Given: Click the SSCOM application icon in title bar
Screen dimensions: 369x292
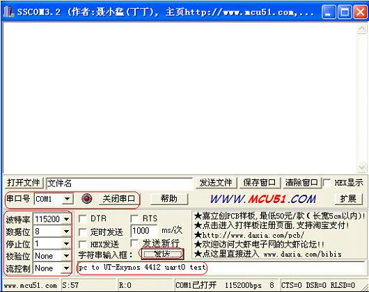Looking at the screenshot, I should (9, 12).
